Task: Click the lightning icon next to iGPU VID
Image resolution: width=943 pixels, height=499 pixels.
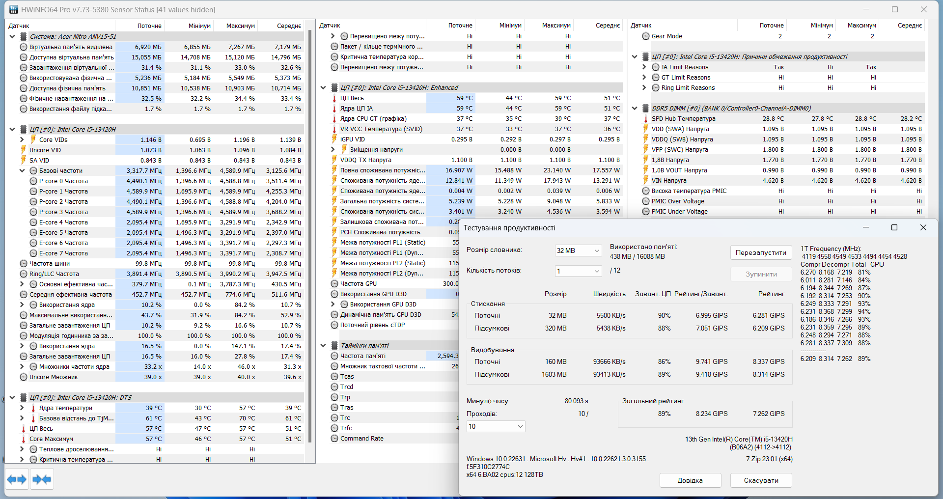Action: point(334,139)
